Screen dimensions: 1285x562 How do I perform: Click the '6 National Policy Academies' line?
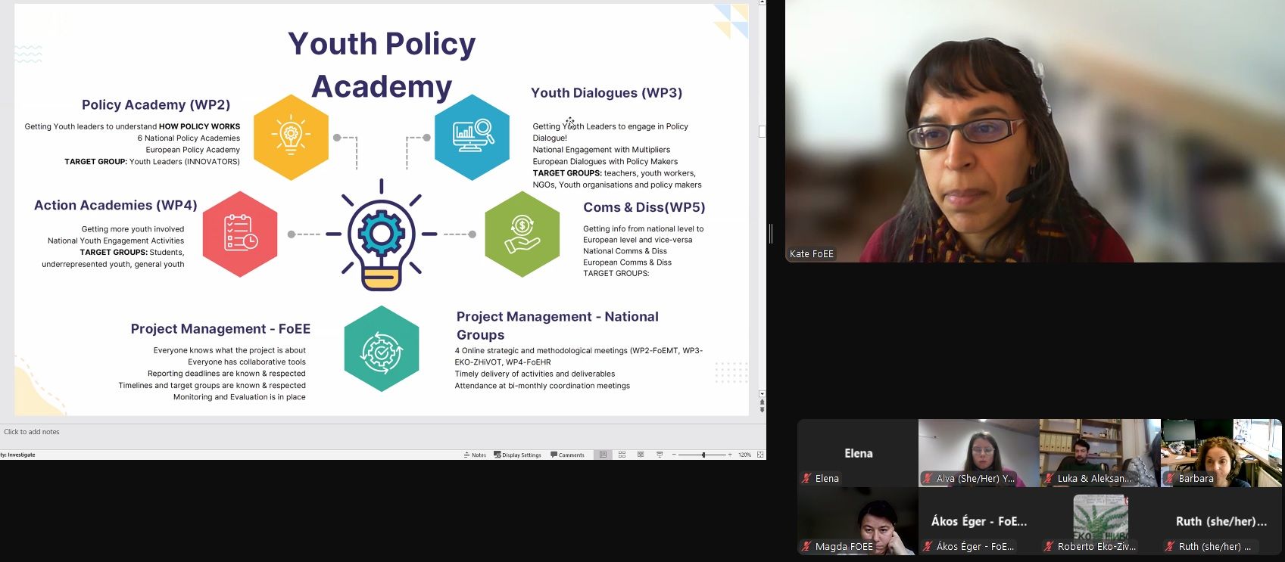[x=189, y=138]
